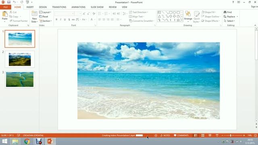Adjust the zoom slider
The image size is (258, 145).
pyautogui.click(x=231, y=135)
